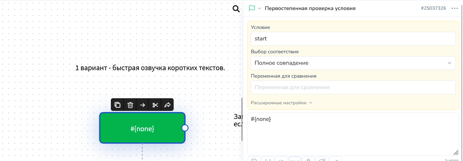Cut the block using scissors icon
This screenshot has height=161, width=463.
point(155,105)
